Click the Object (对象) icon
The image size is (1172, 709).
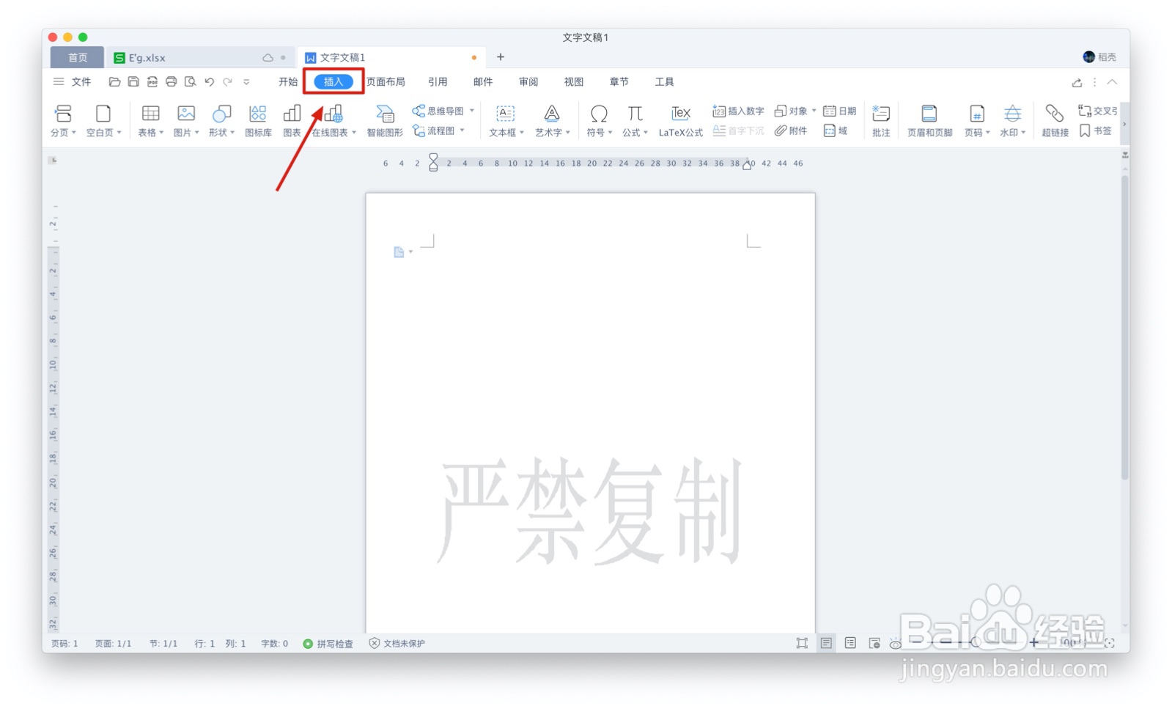[x=781, y=111]
